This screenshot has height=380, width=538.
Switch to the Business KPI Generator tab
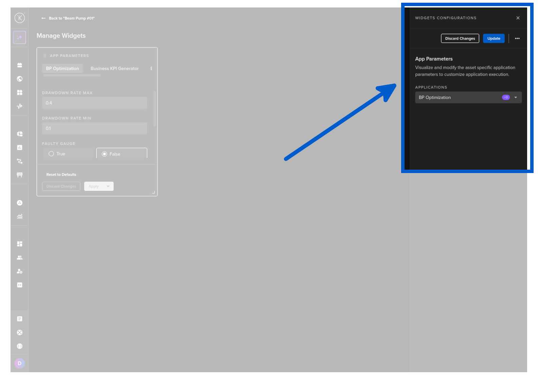pyautogui.click(x=114, y=69)
